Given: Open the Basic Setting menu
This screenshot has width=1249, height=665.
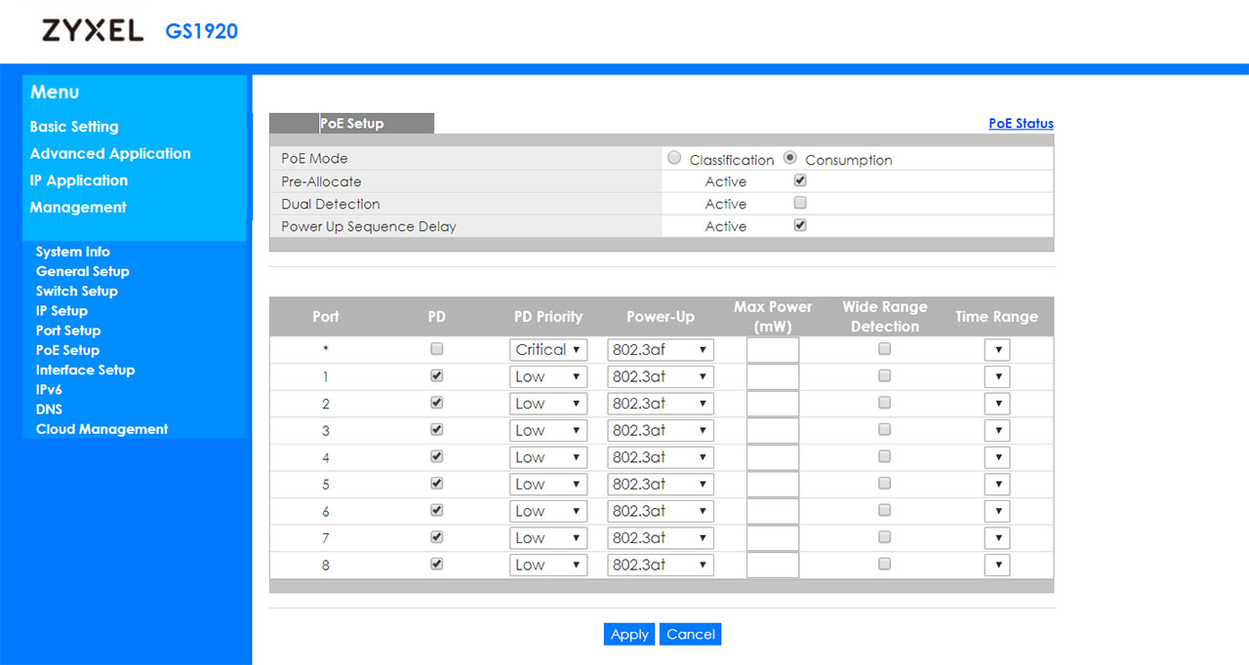Looking at the screenshot, I should pyautogui.click(x=74, y=127).
